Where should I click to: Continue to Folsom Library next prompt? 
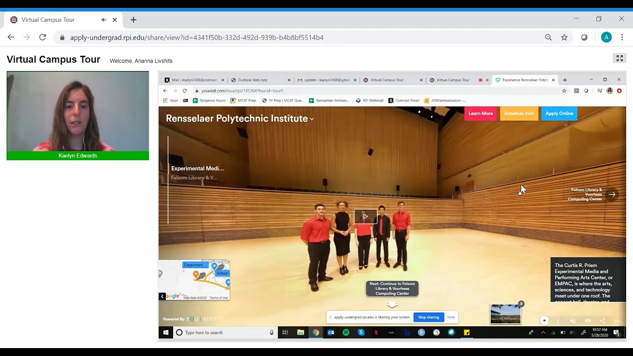392,289
